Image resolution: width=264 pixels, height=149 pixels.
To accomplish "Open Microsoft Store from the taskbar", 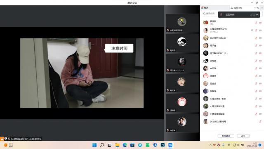I will point(132,145).
